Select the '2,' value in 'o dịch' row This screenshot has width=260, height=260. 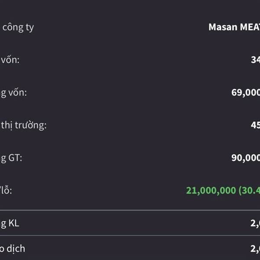(255, 249)
